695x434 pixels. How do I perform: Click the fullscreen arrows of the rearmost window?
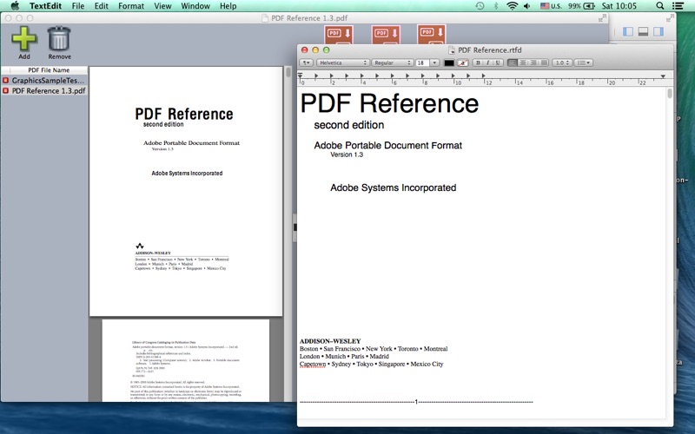(x=670, y=18)
